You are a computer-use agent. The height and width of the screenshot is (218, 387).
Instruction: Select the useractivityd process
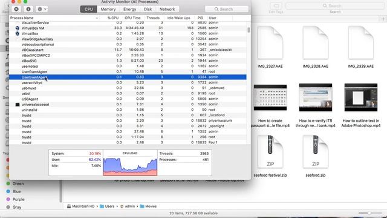128,82
